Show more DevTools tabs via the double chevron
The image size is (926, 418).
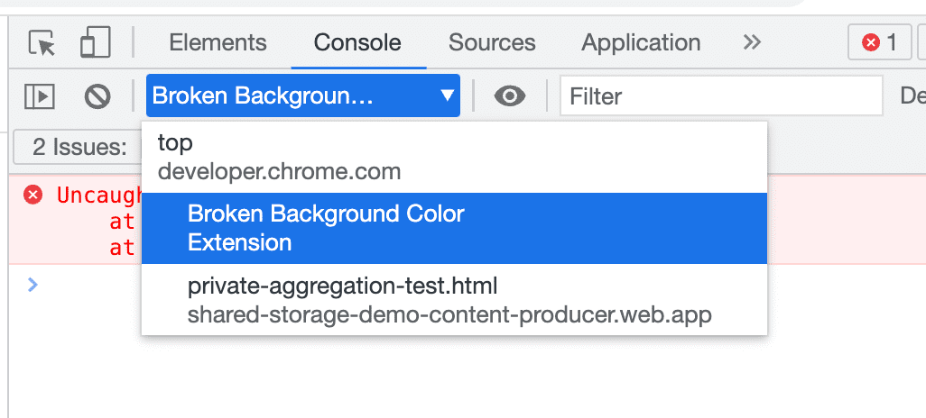click(x=752, y=42)
